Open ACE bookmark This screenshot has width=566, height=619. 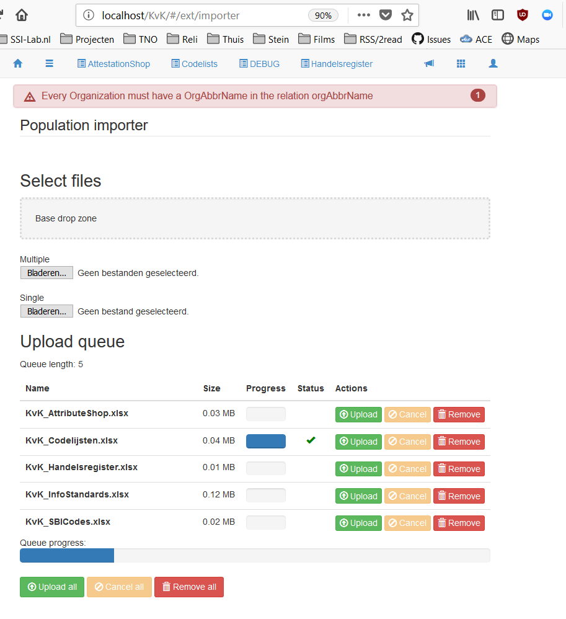pos(476,40)
